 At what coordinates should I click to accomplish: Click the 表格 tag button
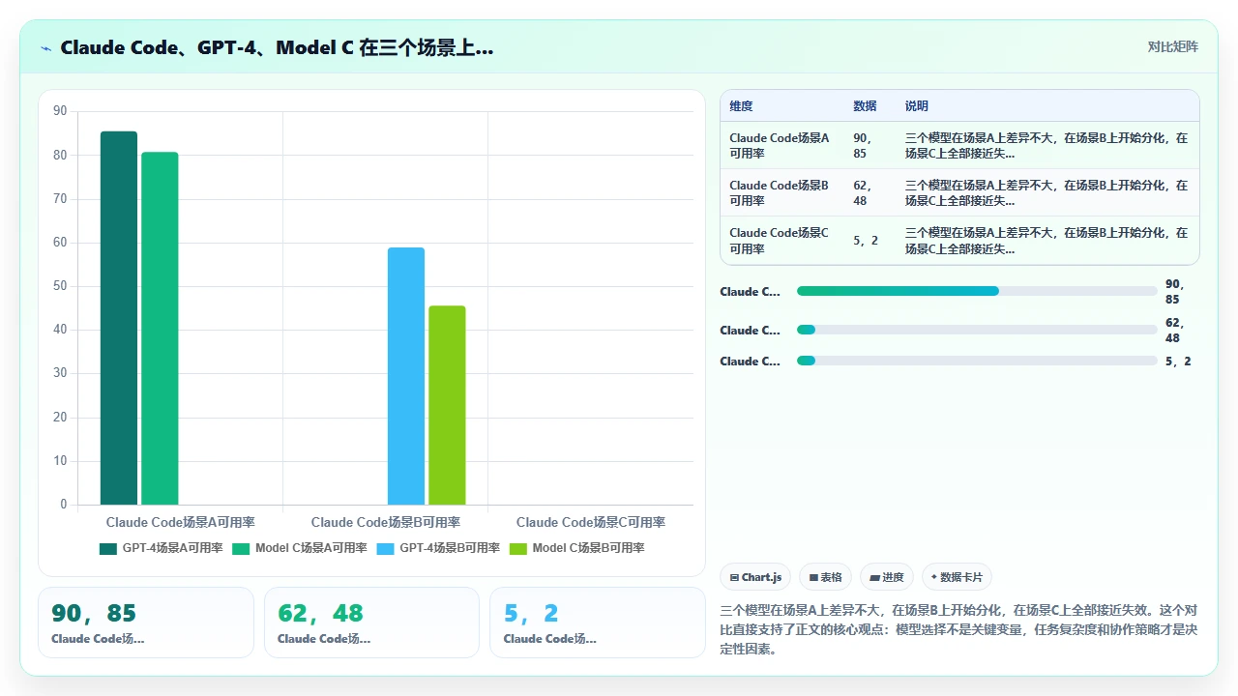pyautogui.click(x=825, y=577)
